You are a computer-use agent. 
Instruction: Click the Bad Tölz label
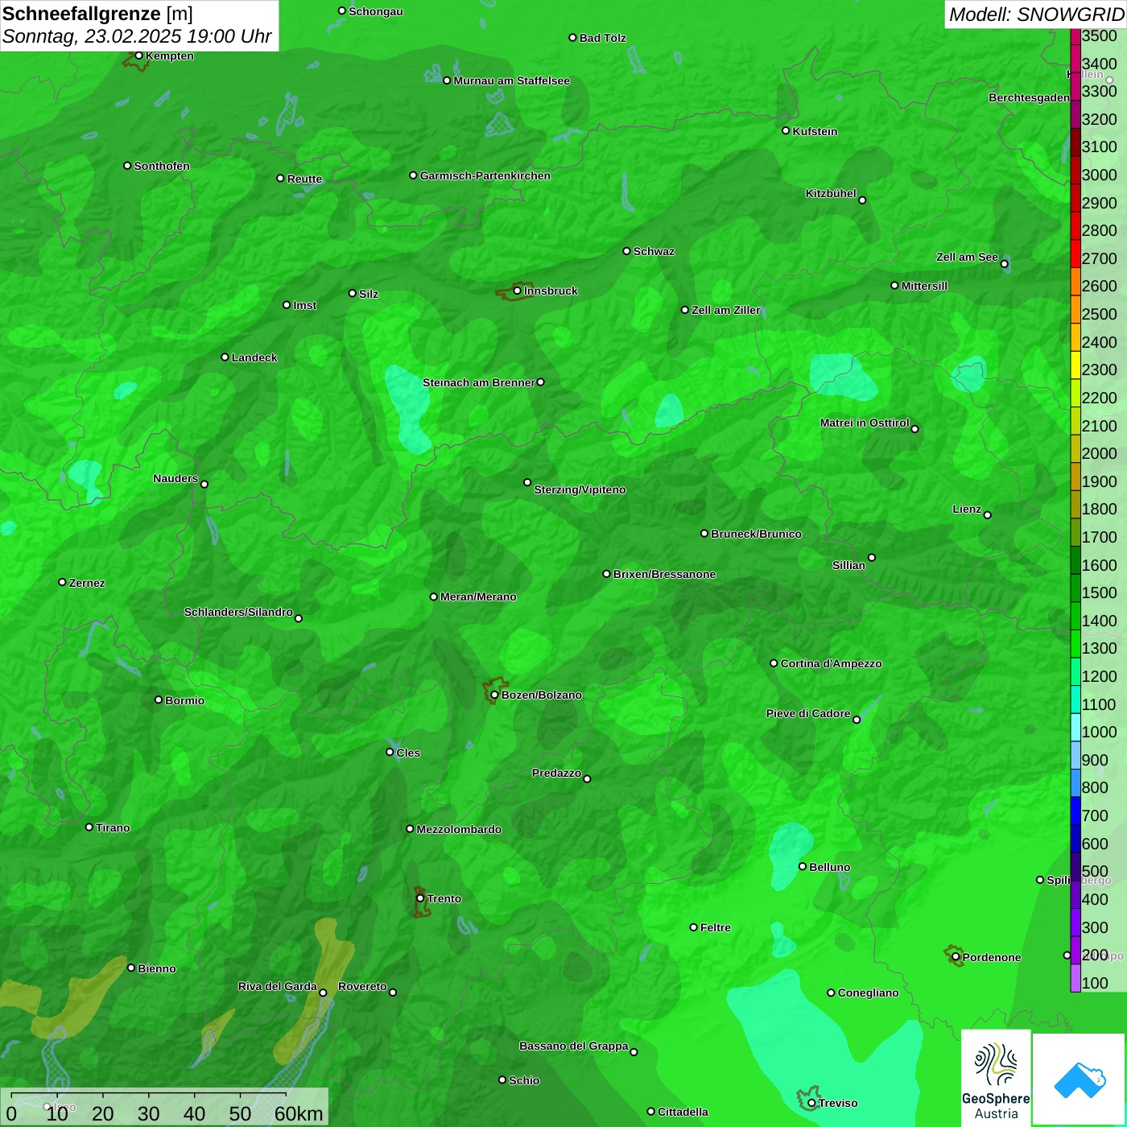pyautogui.click(x=602, y=38)
